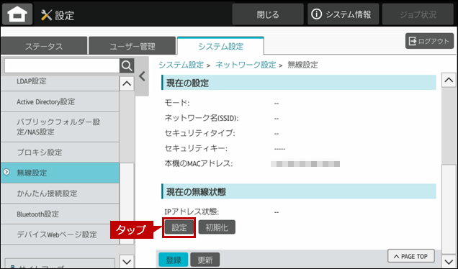The image size is (458, 269).
Task: Open デバイスWebページ設定 menu item
Action: click(x=60, y=234)
